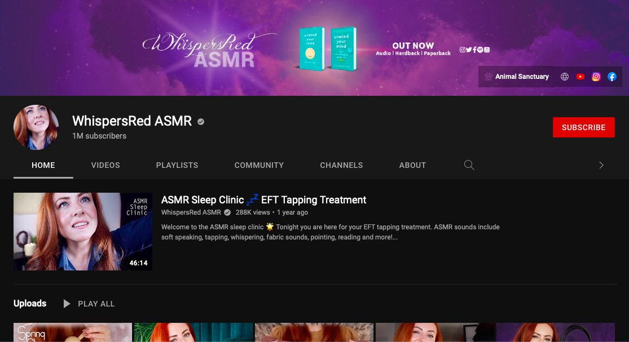This screenshot has height=342, width=629.
Task: Click the Play All triangle icon
Action: coord(67,304)
